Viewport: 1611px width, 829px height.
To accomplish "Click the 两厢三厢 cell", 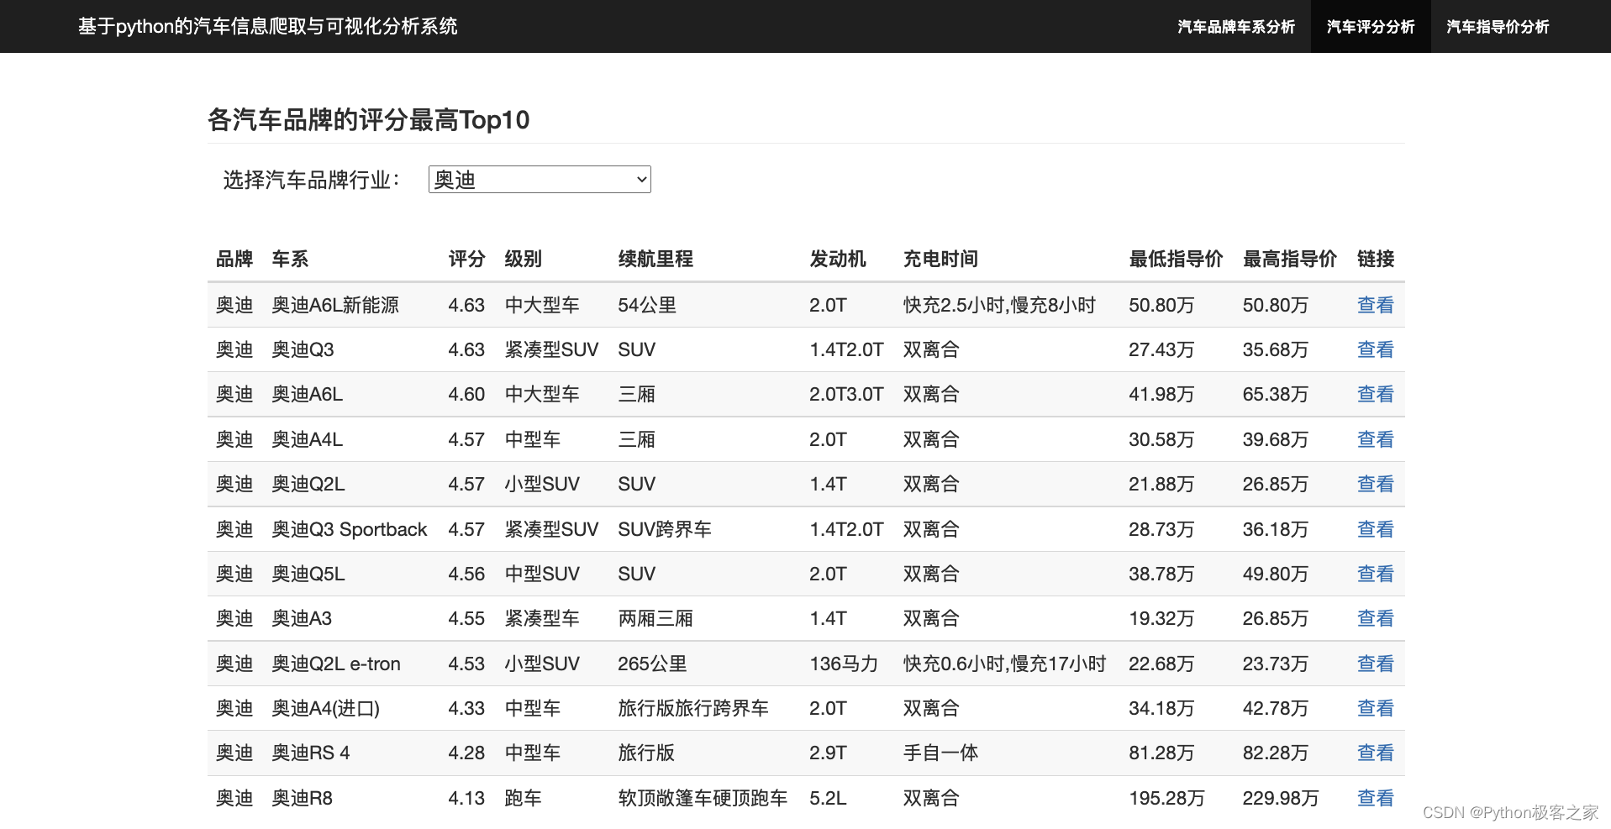I will coord(655,618).
